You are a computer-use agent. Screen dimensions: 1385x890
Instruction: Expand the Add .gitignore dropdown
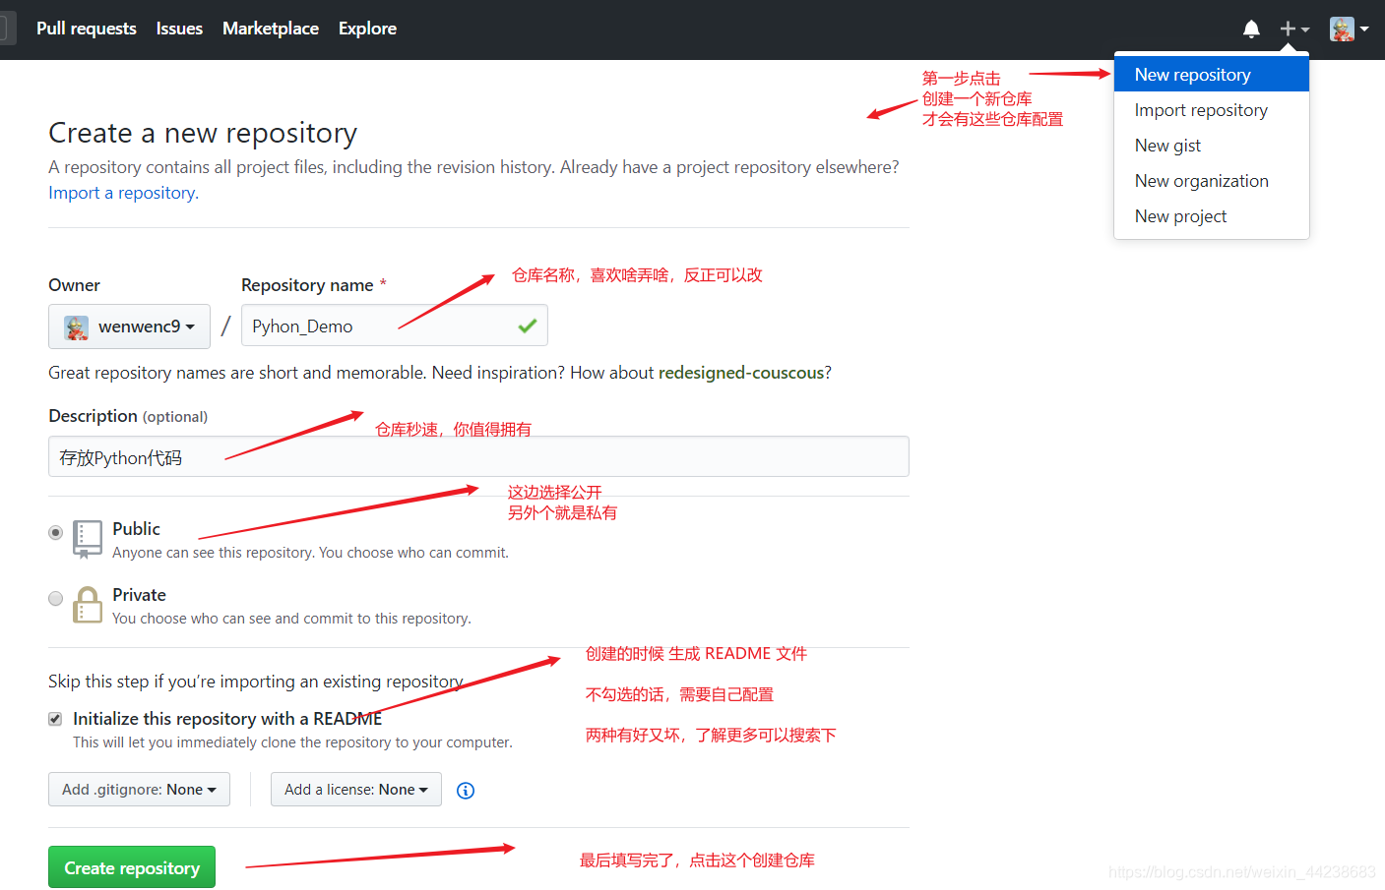[139, 790]
